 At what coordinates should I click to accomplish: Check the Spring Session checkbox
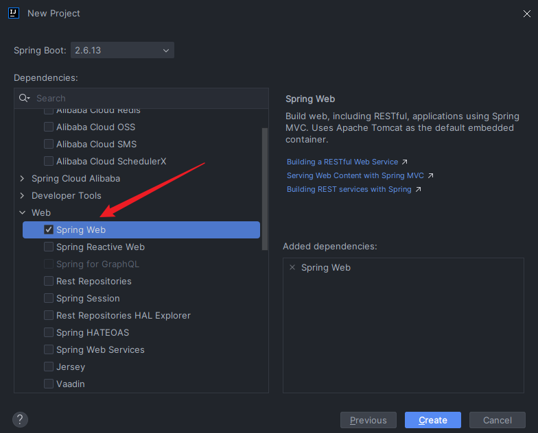point(49,298)
